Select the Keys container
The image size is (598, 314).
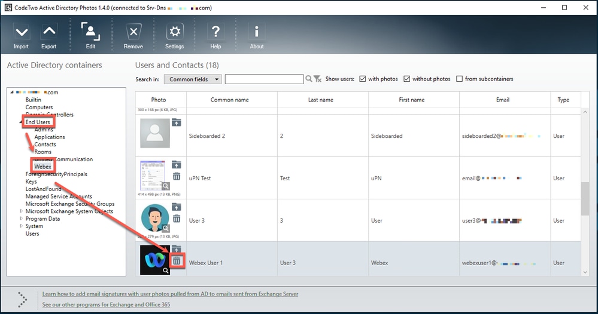(x=31, y=181)
